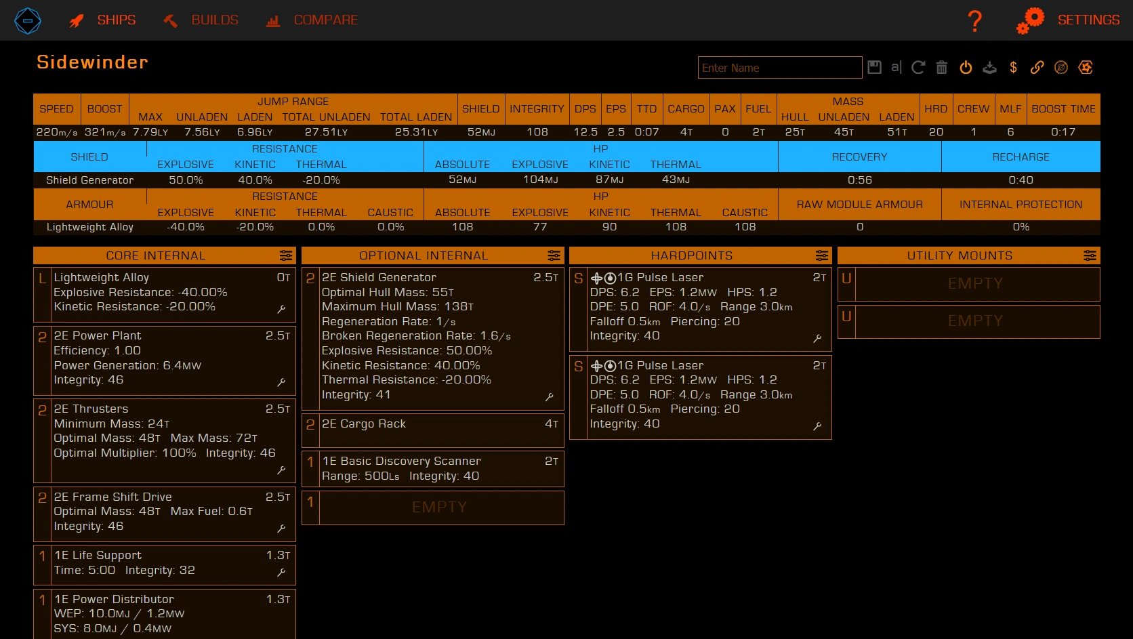Open the Utility Mounts section options menu
Image resolution: width=1133 pixels, height=639 pixels.
coord(1090,255)
